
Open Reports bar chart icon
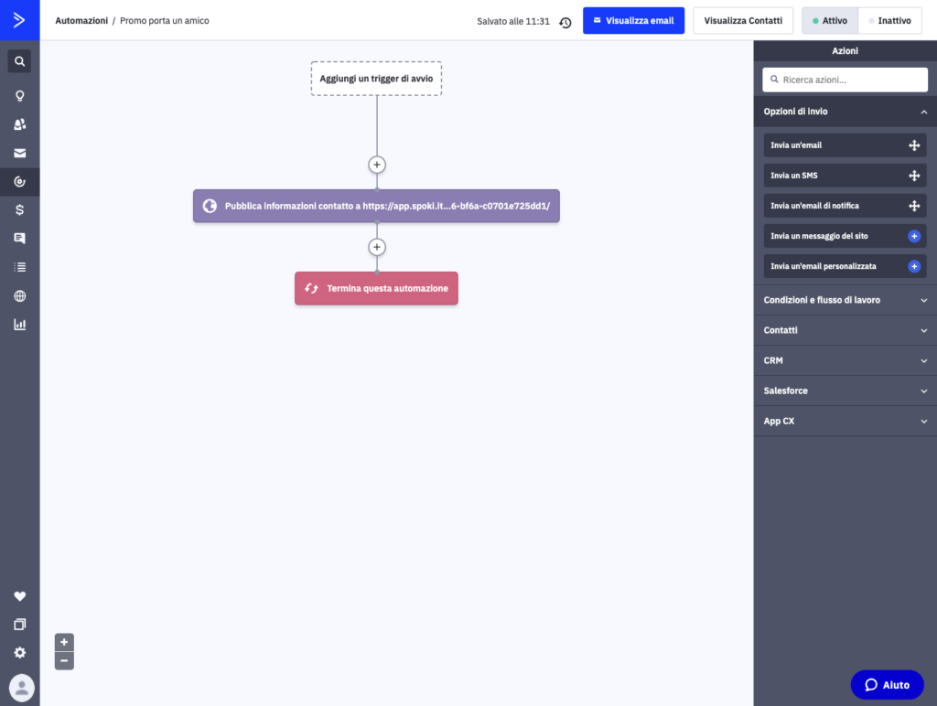(19, 324)
